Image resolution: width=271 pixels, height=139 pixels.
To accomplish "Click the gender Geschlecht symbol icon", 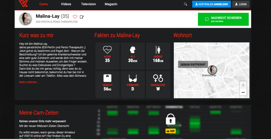I will [x=158, y=78].
